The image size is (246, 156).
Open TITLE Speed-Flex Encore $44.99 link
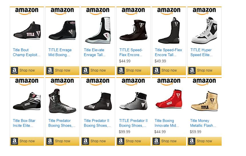[131, 52]
